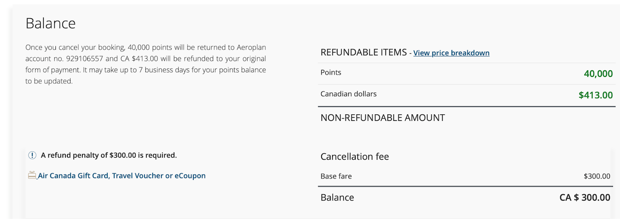
Task: Click the Cancellation fee heading
Action: (355, 156)
